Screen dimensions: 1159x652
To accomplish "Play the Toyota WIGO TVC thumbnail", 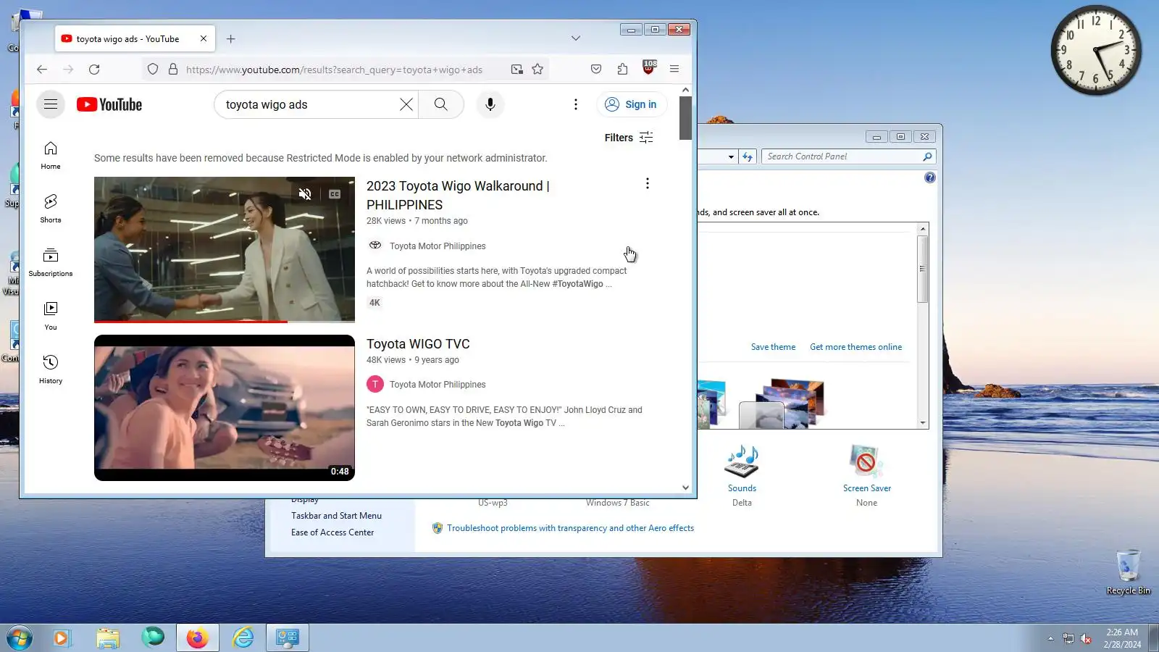I will pyautogui.click(x=225, y=408).
